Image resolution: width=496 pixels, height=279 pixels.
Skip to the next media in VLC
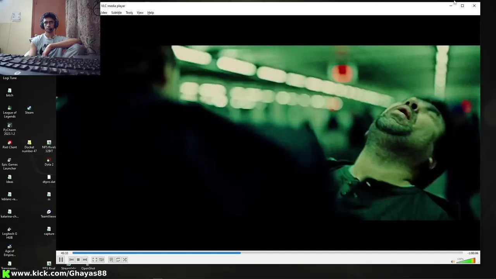[x=85, y=260]
